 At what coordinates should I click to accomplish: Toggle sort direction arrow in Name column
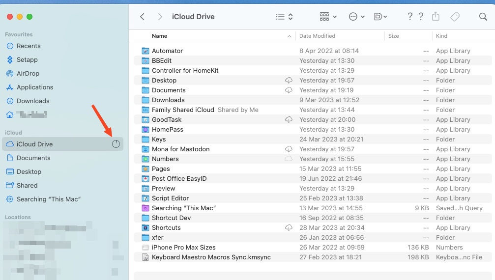[x=289, y=36]
